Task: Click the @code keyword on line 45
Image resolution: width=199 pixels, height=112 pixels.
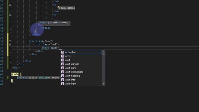Action: [15, 74]
